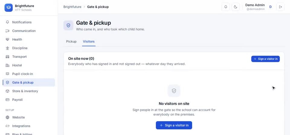The image size is (290, 135).
Task: Click top-right Sign a visitor in button
Action: (x=266, y=59)
